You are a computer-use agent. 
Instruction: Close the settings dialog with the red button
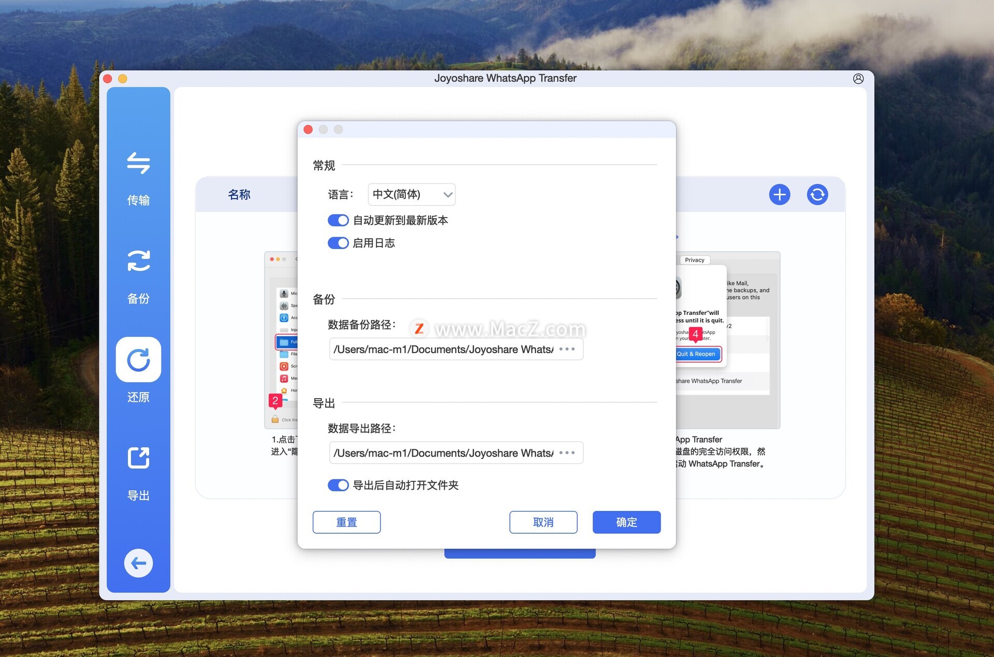pos(308,129)
